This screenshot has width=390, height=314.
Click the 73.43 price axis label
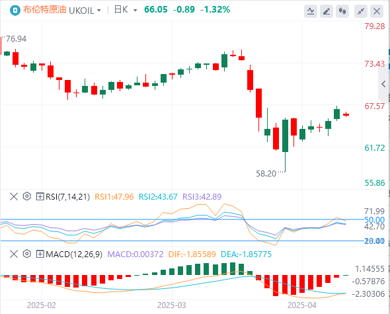click(375, 64)
